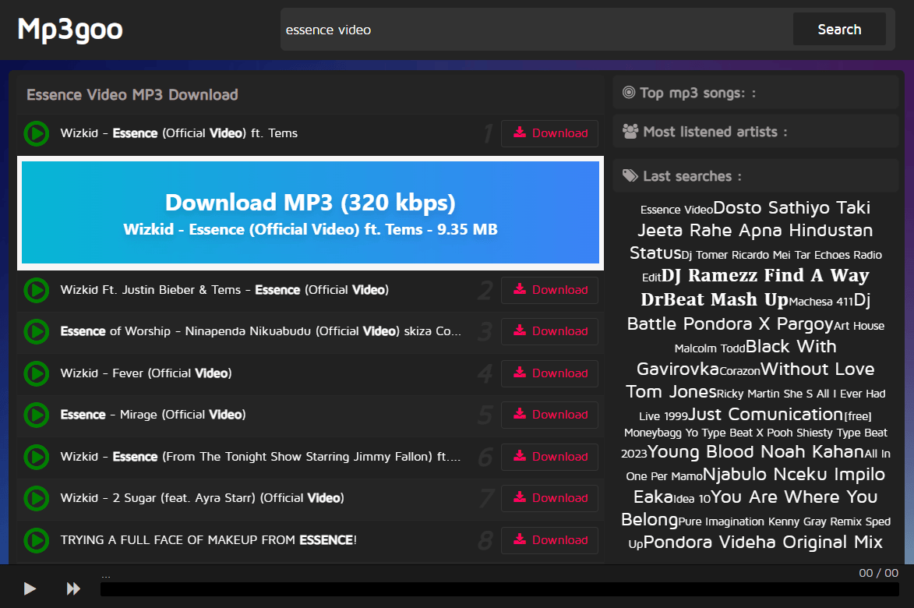The height and width of the screenshot is (608, 914).
Task: Play Essence of Worship Ninapenda Nikuabudu track
Action: tap(36, 332)
